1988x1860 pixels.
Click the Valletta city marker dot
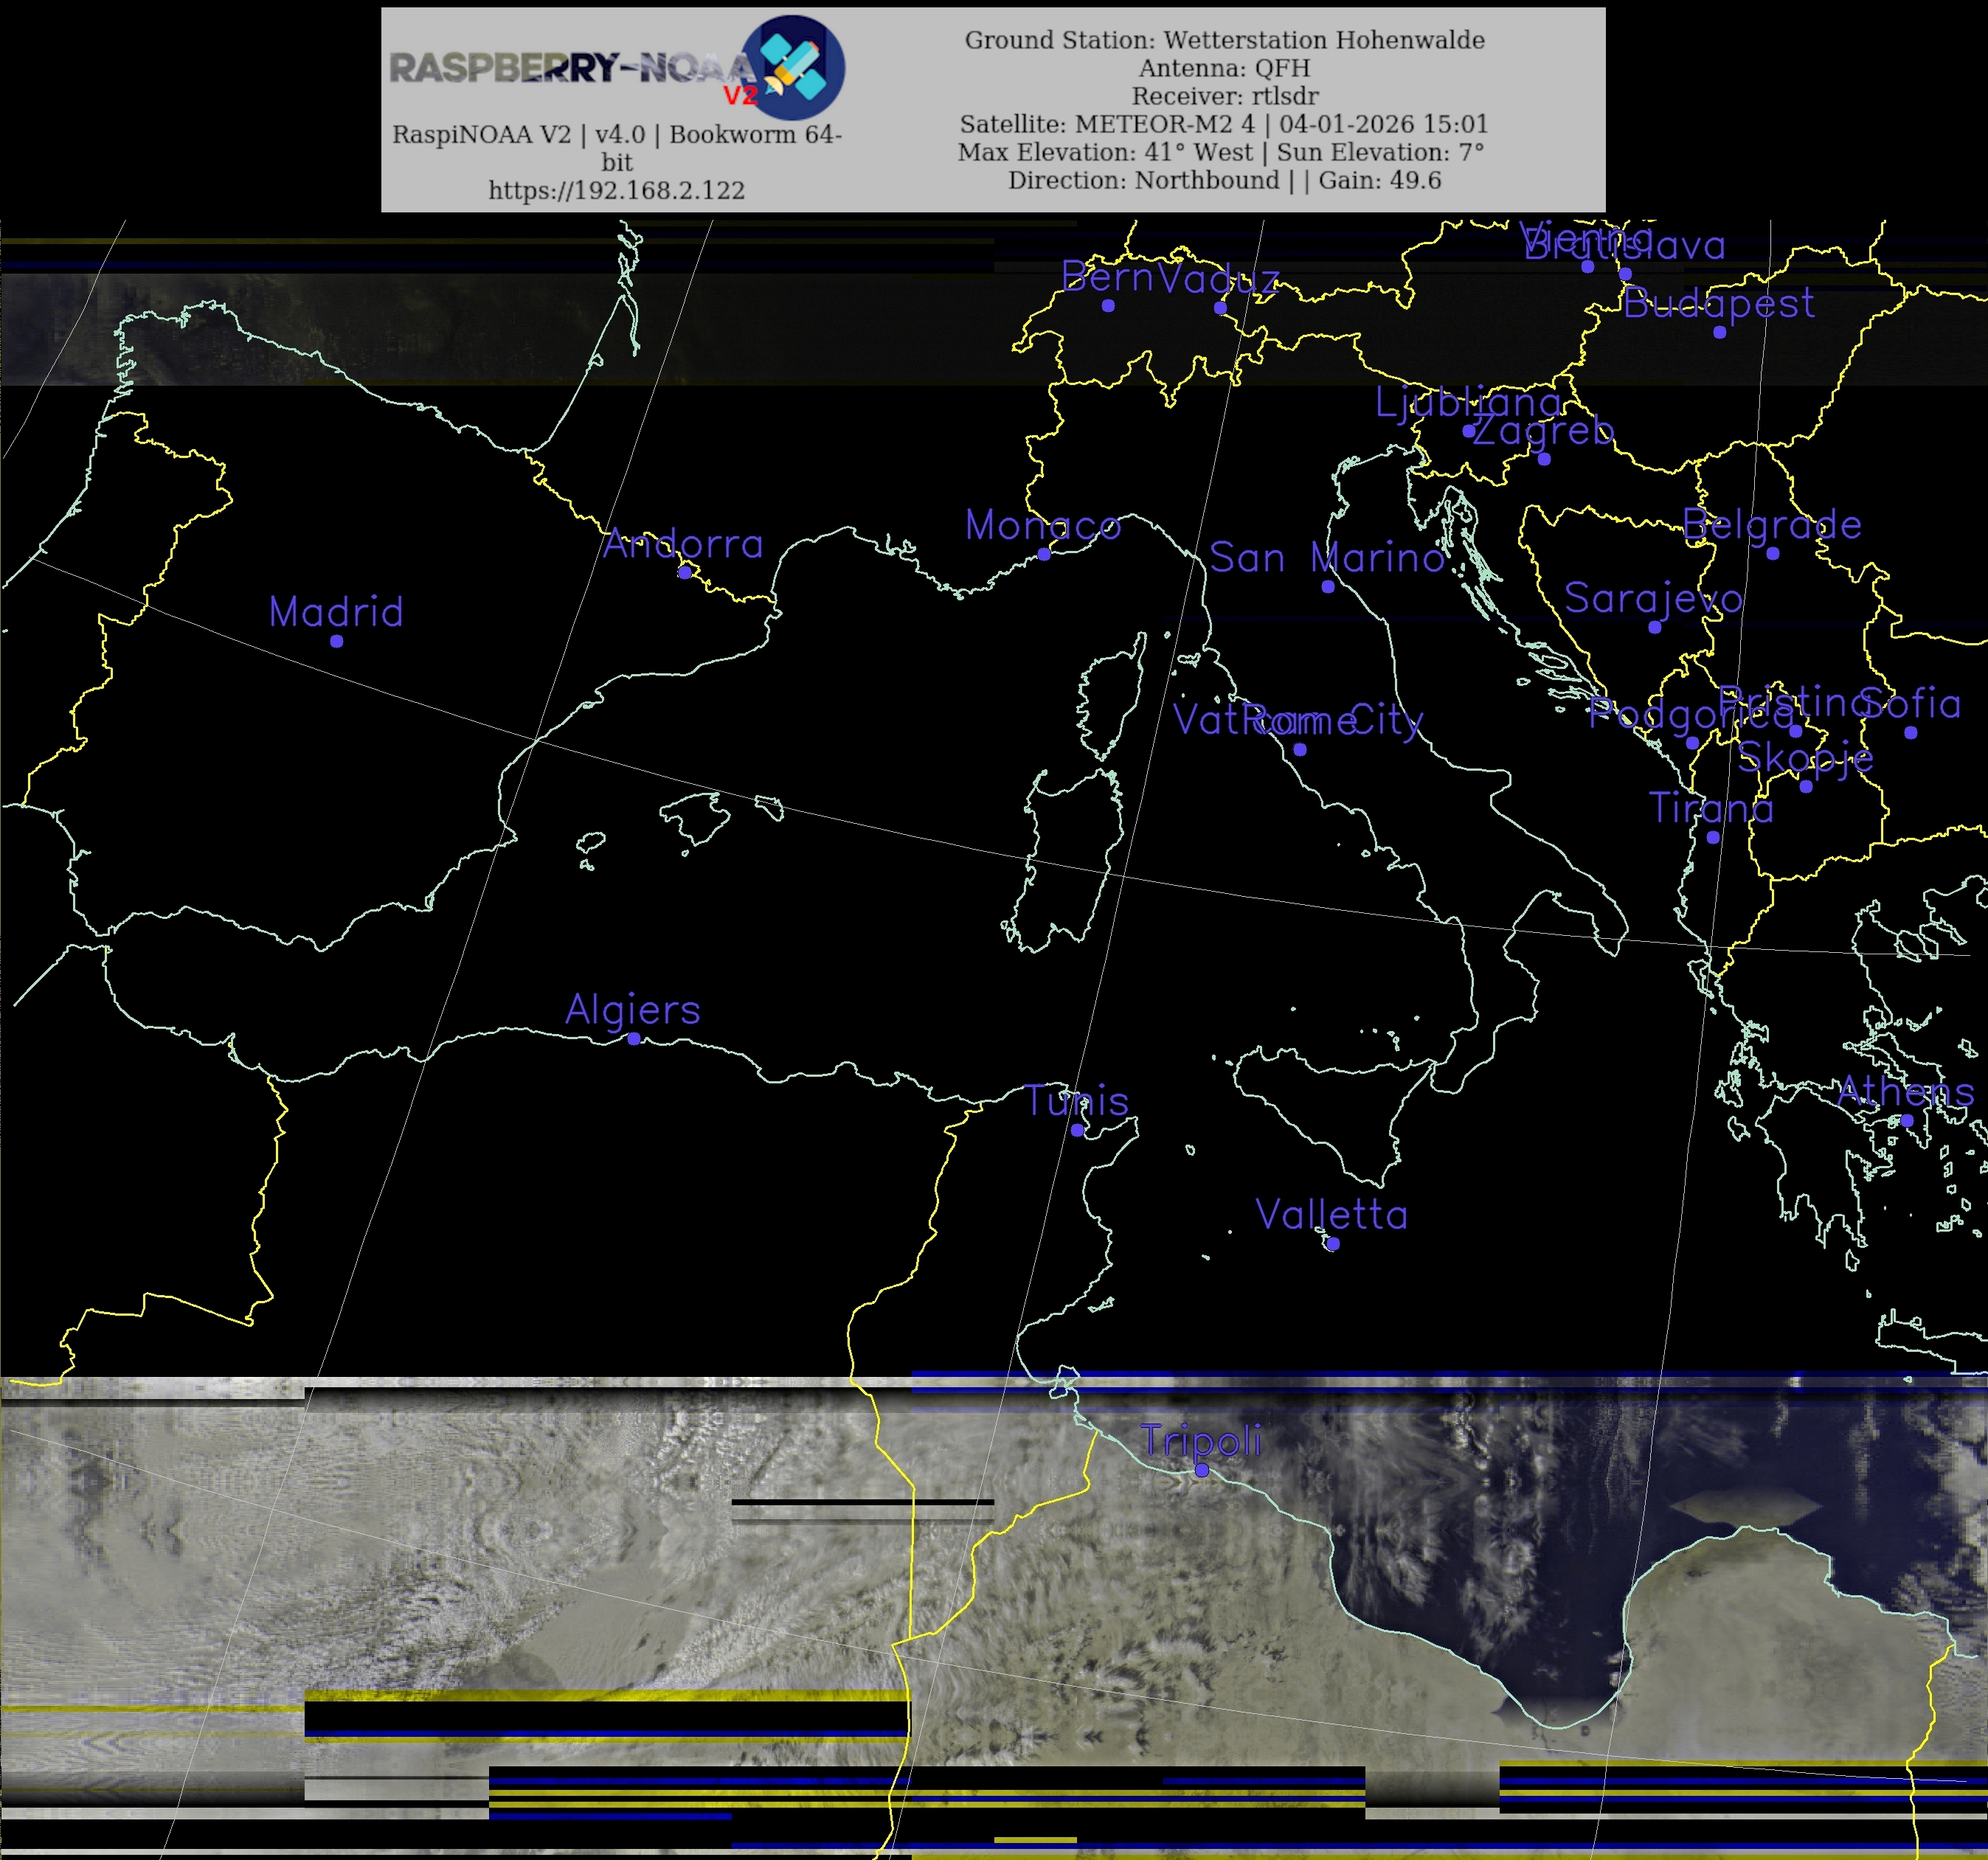1332,1244
